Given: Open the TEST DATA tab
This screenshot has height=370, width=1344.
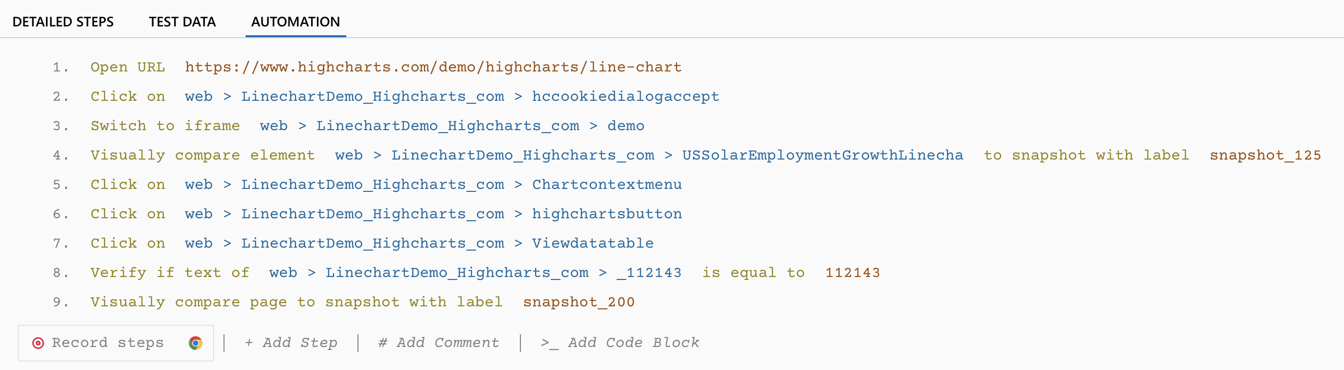Looking at the screenshot, I should coord(182,22).
